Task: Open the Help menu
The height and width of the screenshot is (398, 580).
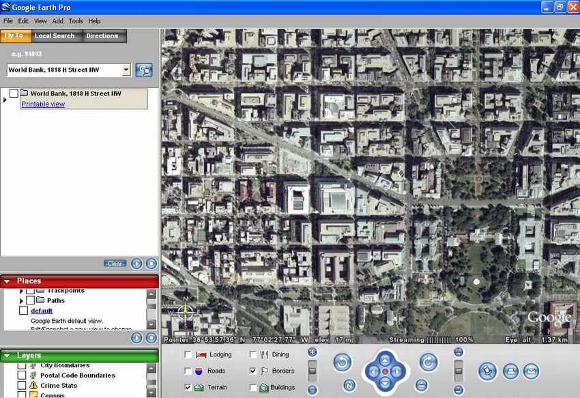Action: 94,21
